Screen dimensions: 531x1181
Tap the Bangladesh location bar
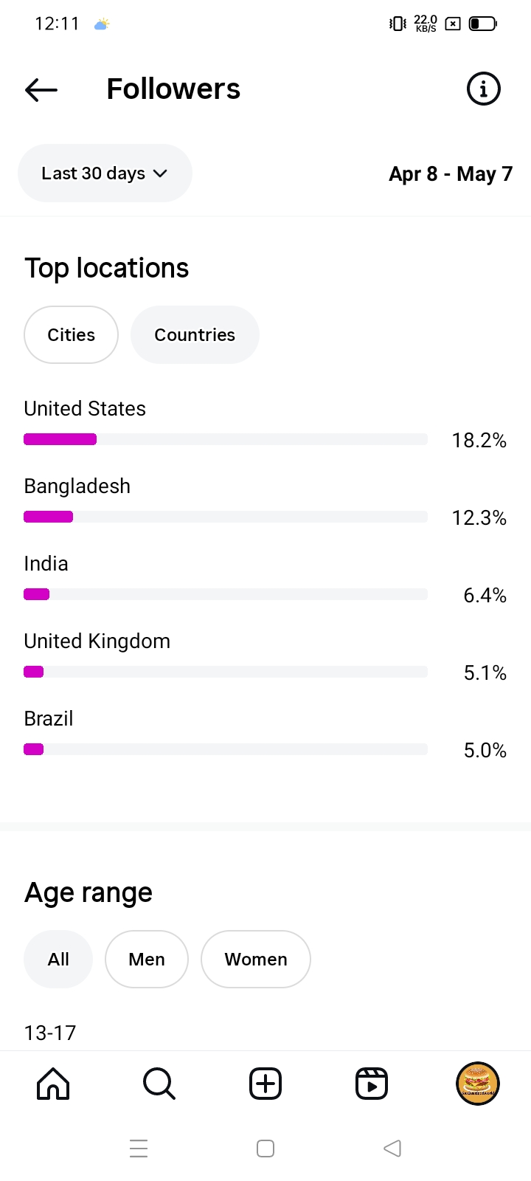[226, 517]
